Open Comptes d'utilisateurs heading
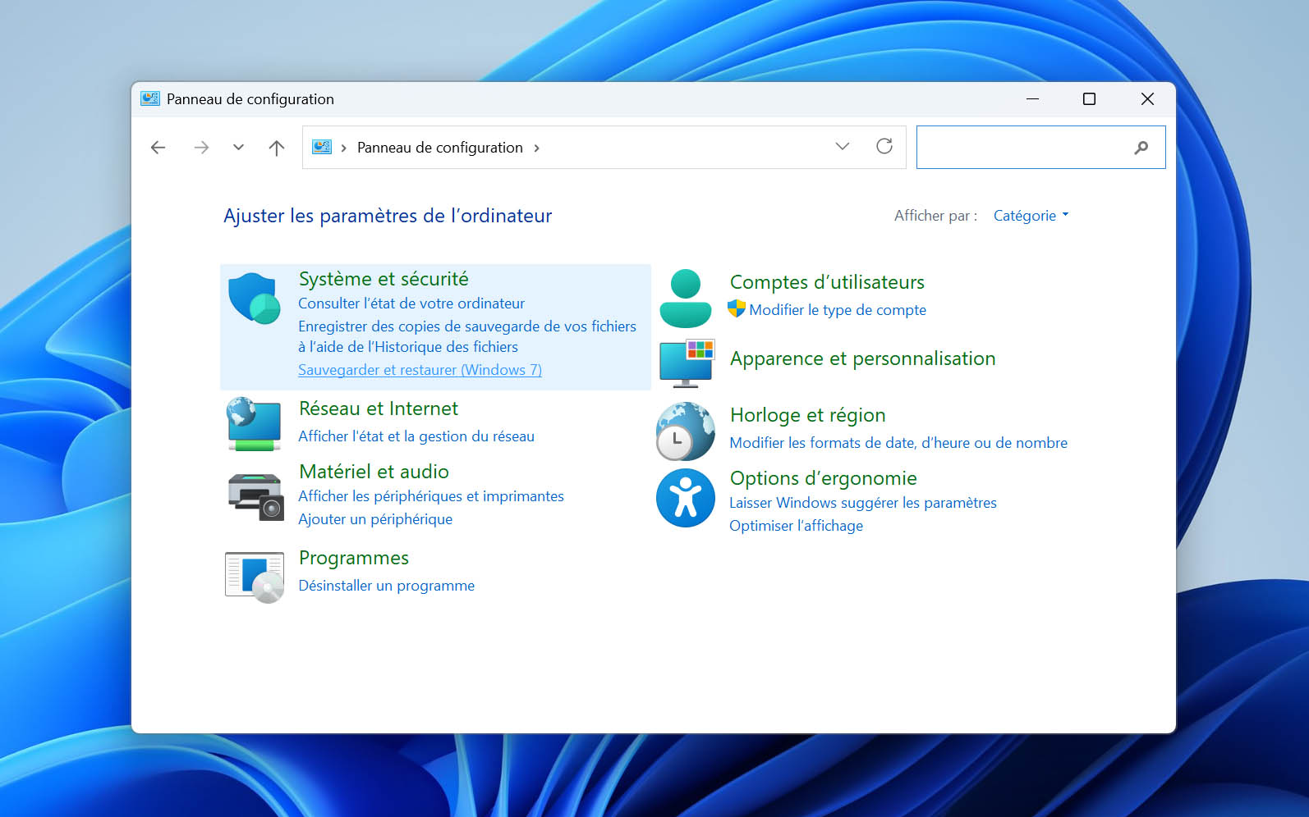Viewport: 1309px width, 817px height. pos(827,282)
